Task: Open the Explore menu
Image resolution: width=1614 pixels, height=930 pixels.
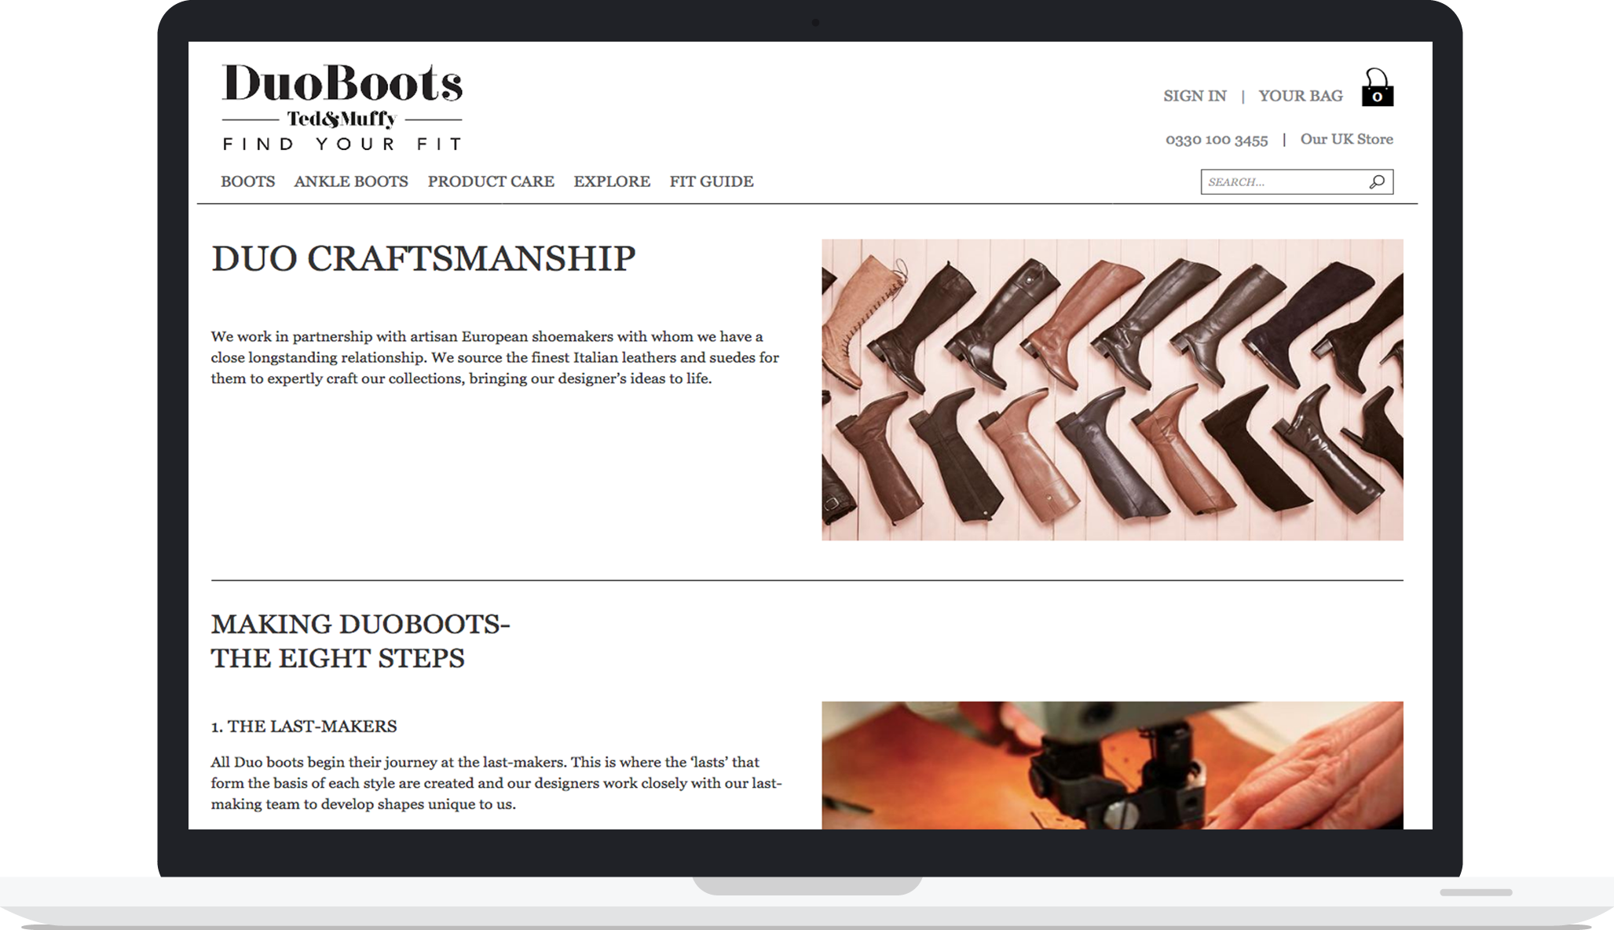Action: pos(612,181)
